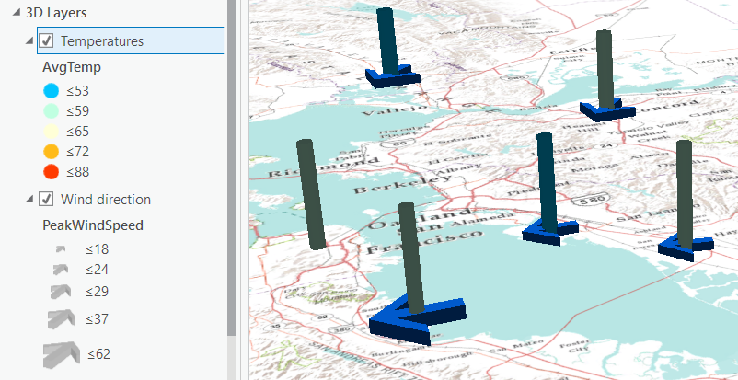The image size is (738, 380).
Task: Click the ≤24 wind arrow symbol
Action: point(61,270)
